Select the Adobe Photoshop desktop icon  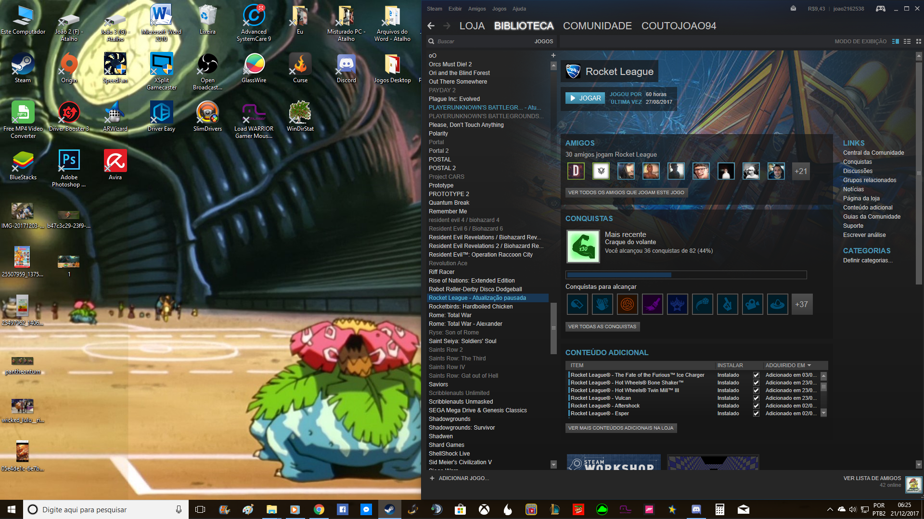(69, 169)
